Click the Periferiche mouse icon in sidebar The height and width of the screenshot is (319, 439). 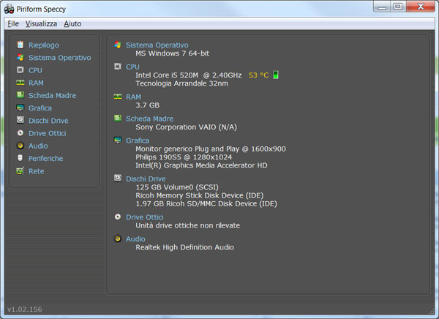(x=20, y=158)
